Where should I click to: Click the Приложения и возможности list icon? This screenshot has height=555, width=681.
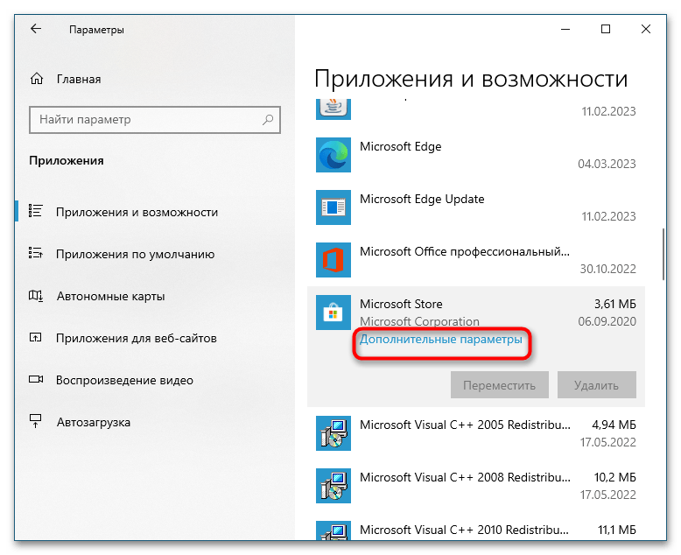pyautogui.click(x=35, y=211)
